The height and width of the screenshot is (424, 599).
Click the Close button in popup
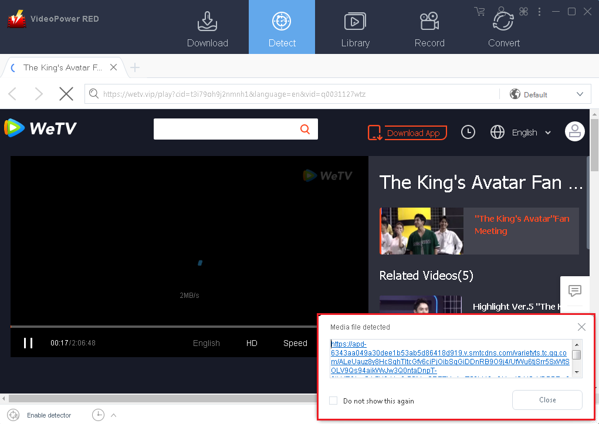pos(547,400)
